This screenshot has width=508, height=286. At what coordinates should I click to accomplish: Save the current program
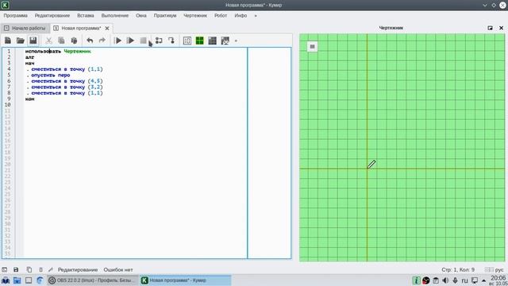(33, 41)
